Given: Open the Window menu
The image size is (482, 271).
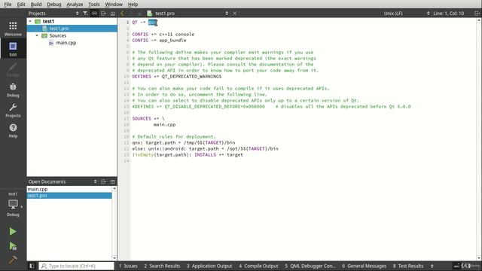Looking at the screenshot, I should point(114,5).
